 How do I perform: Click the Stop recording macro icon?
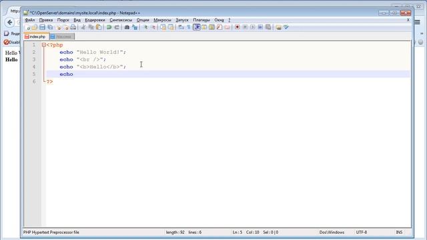(245, 27)
